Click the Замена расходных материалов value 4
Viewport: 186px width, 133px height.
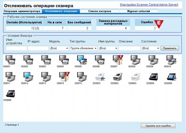[126, 28]
